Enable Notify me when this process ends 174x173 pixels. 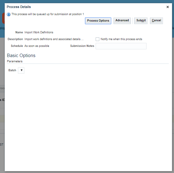(97, 39)
